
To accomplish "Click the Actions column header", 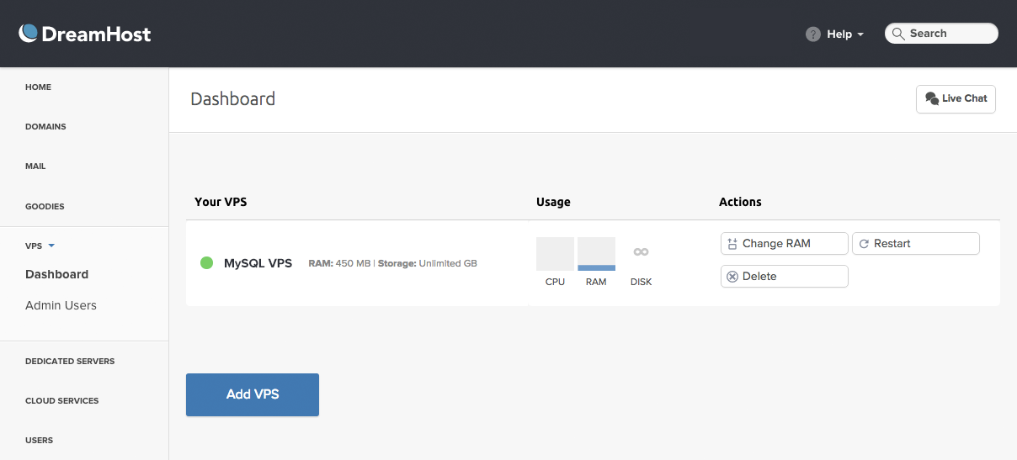I will [x=740, y=203].
